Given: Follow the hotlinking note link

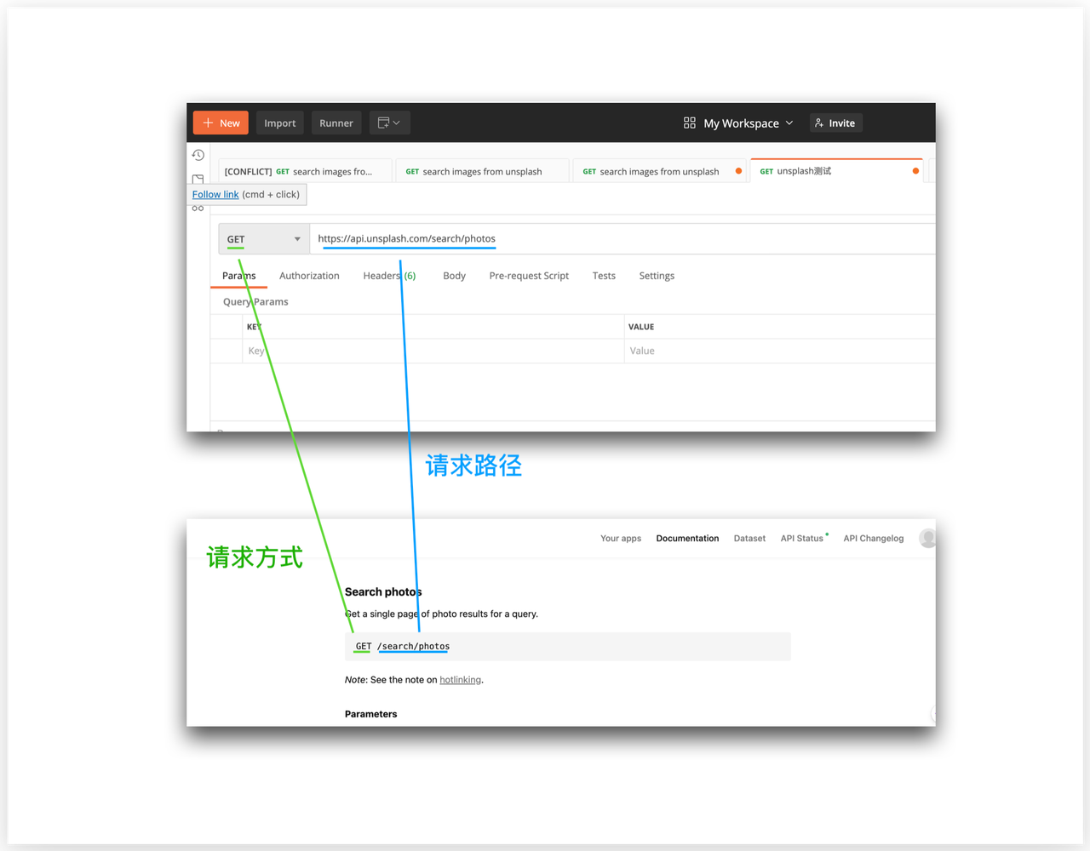Looking at the screenshot, I should point(460,679).
